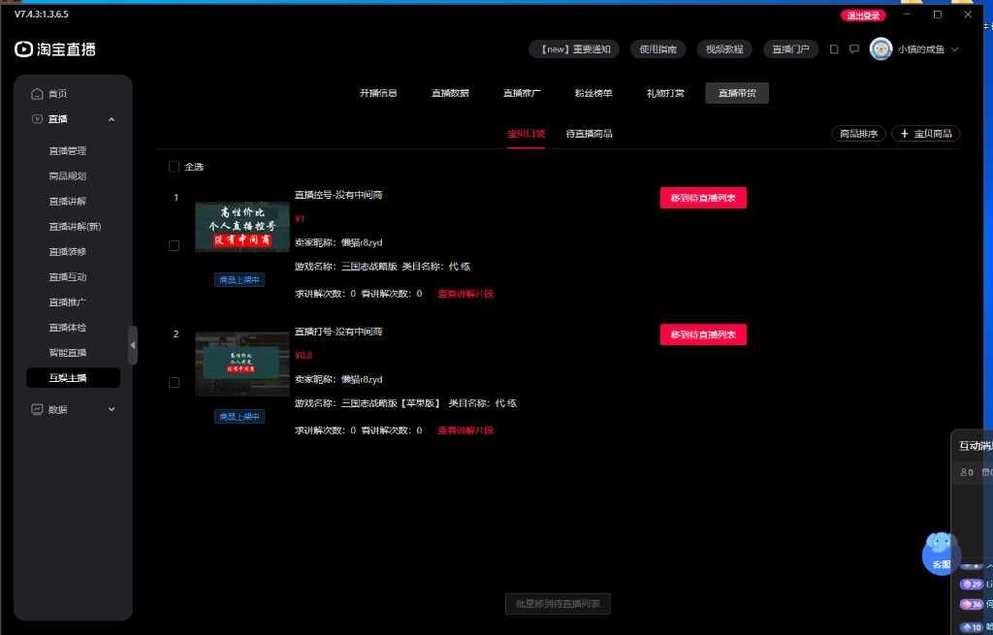Screen dimensions: 993x635
Task: Open account dropdown arrow beside 小镇的咸鱼
Action: coord(954,49)
